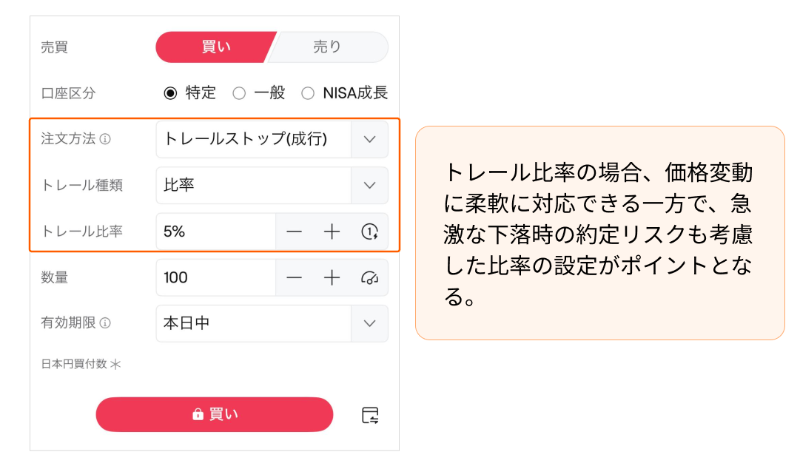Open the 注文方法 dropdown
The width and height of the screenshot is (800, 466).
[x=369, y=139]
